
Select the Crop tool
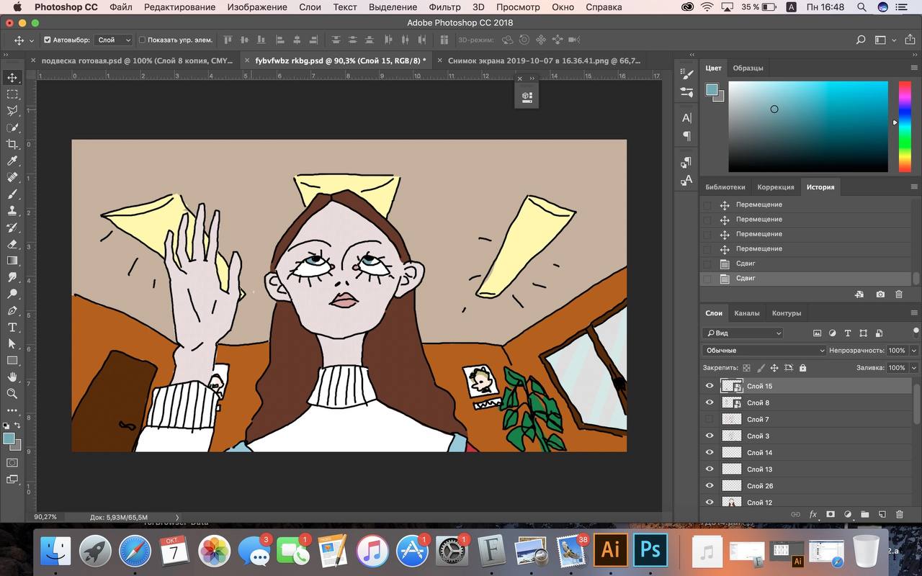12,144
